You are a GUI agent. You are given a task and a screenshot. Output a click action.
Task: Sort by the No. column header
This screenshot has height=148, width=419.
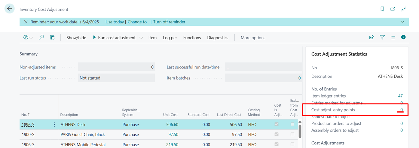26,115
